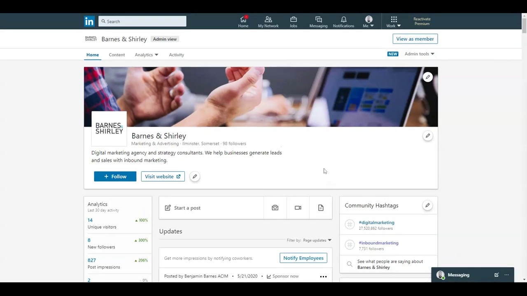The image size is (527, 296).
Task: Edit Community Hashtags with pencil icon
Action: click(x=427, y=205)
